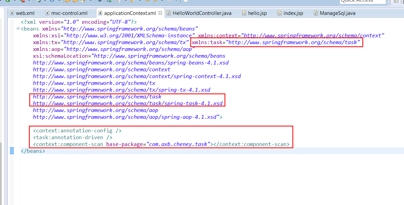This screenshot has height=205, width=404.
Task: Click the spring-context-4.1.xsd URL line
Action: tap(137, 76)
